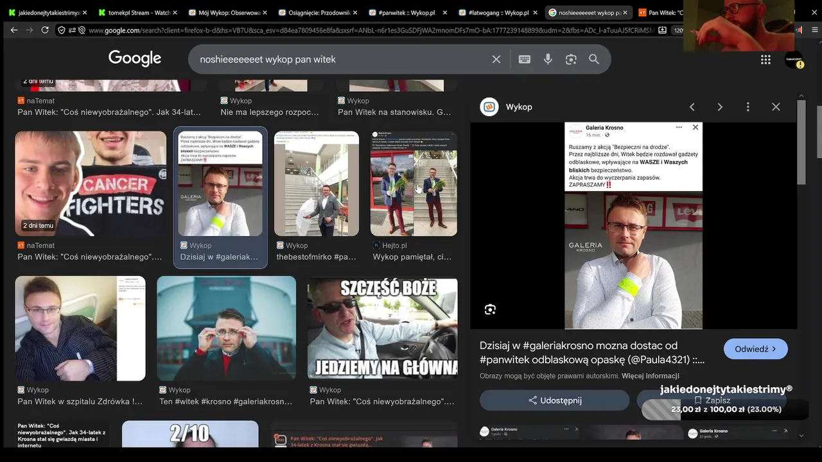Close the #panwitek Wykop.pl tab
This screenshot has width=822, height=462.
(x=445, y=12)
